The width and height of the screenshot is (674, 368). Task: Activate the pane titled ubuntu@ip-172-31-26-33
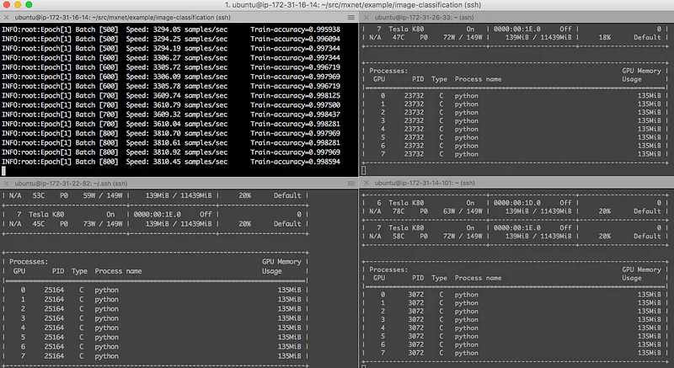425,17
